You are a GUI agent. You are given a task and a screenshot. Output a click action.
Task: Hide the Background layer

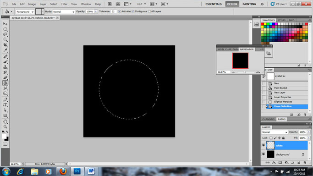(x=264, y=154)
